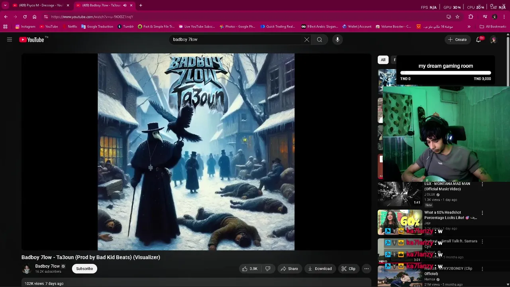This screenshot has height=287, width=510.
Task: Open browser extensions puzzle icon
Action: tap(471, 17)
